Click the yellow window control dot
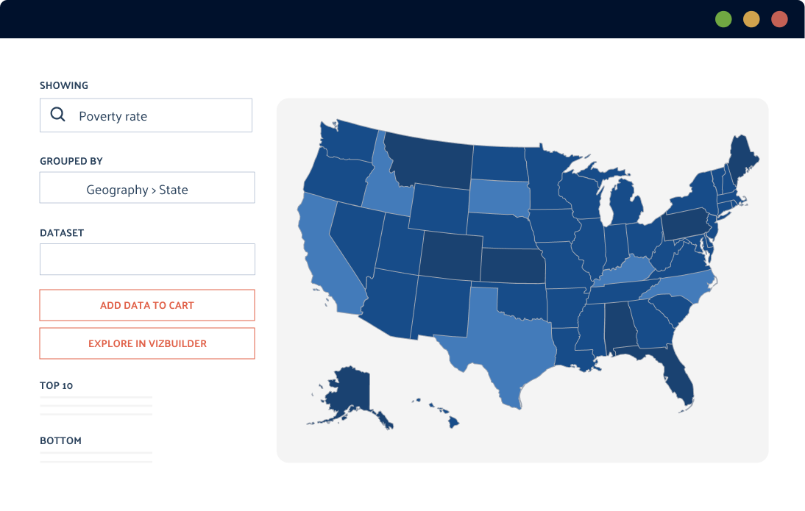 pos(751,18)
